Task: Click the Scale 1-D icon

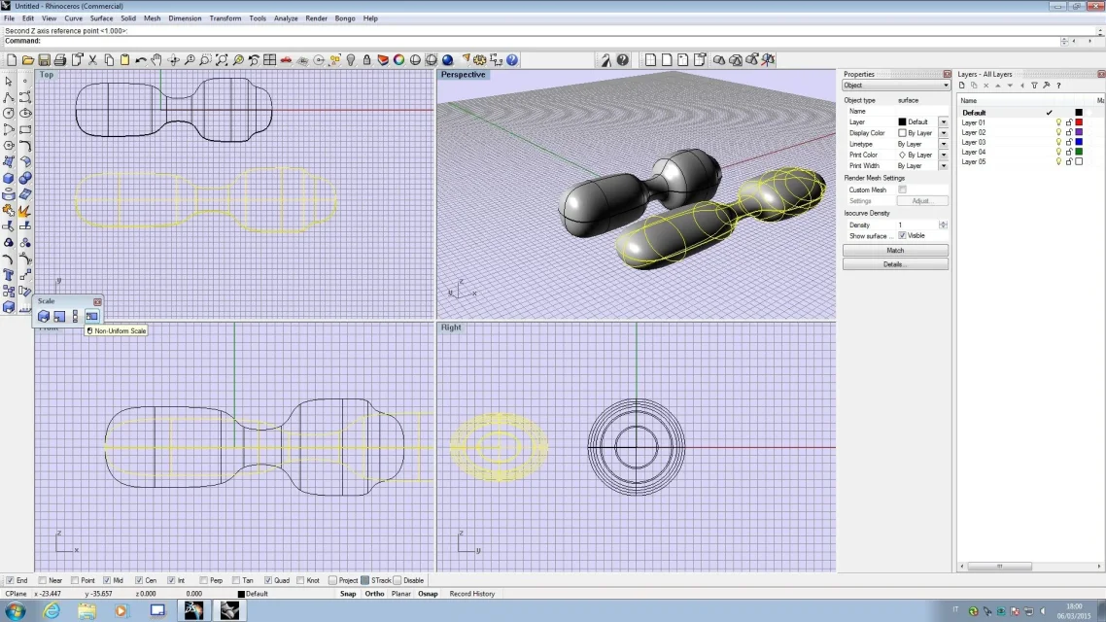Action: point(76,317)
